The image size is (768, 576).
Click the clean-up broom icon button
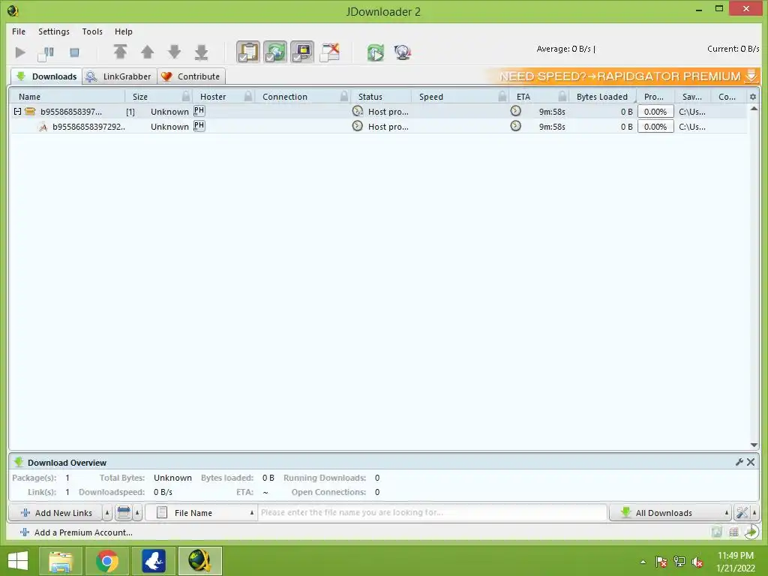(x=124, y=513)
